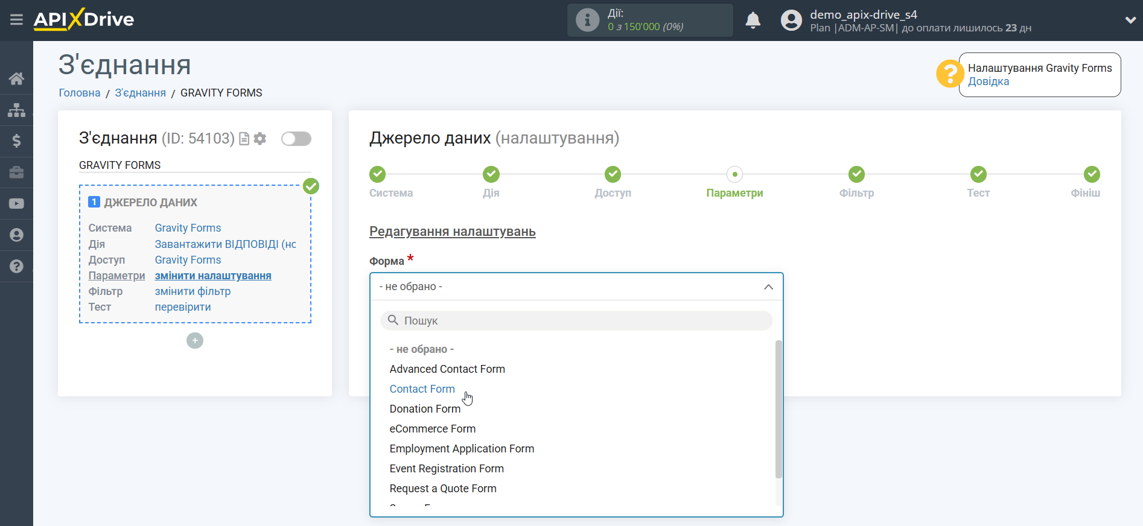Select Advanced Contact Form option
The image size is (1143, 526).
447,369
